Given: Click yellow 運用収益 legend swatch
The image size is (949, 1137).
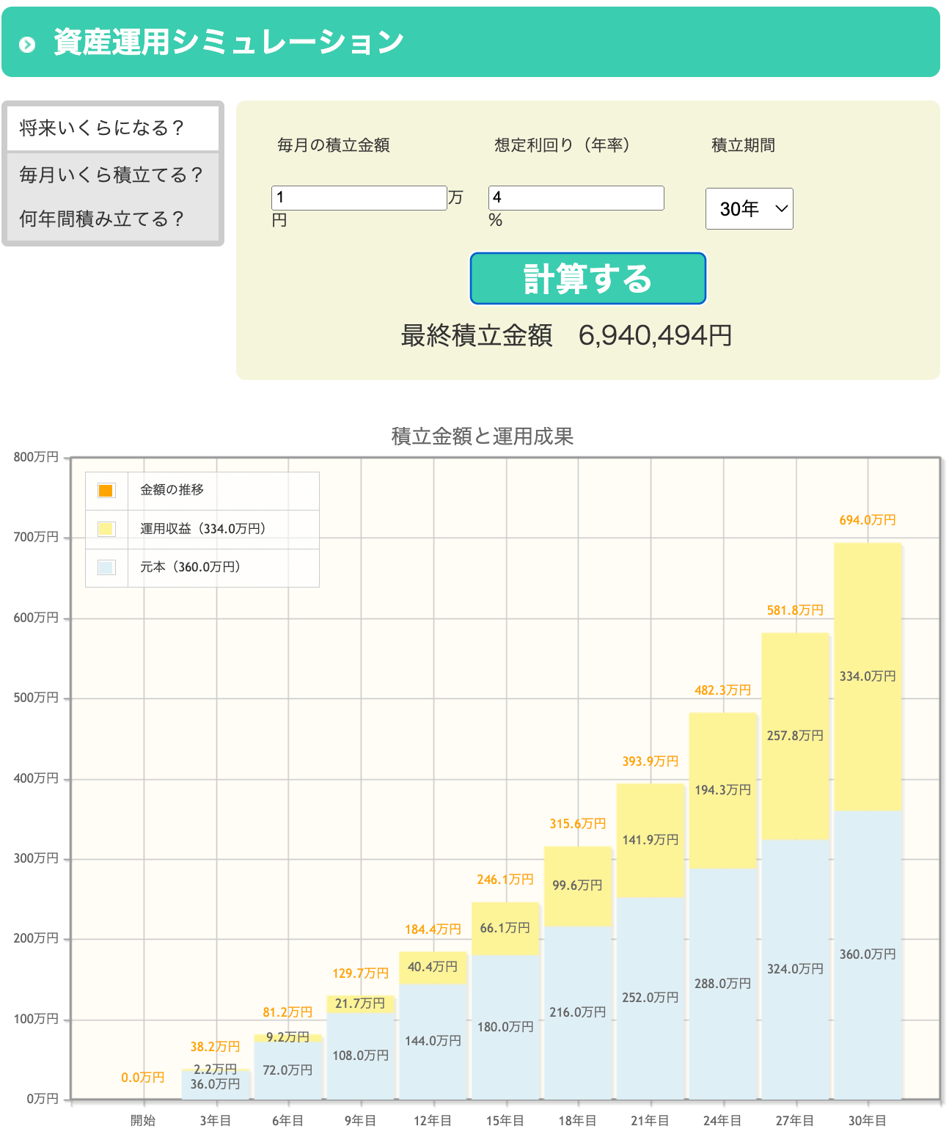Looking at the screenshot, I should tap(106, 529).
